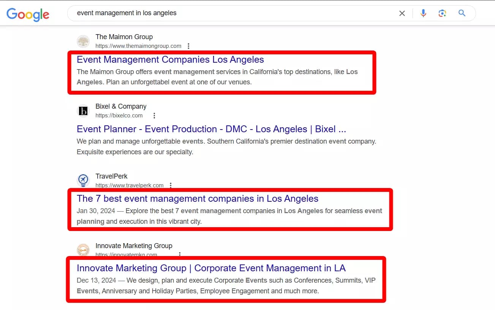Click inside the search input field
Viewport: 495px width, 310px height.
228,13
